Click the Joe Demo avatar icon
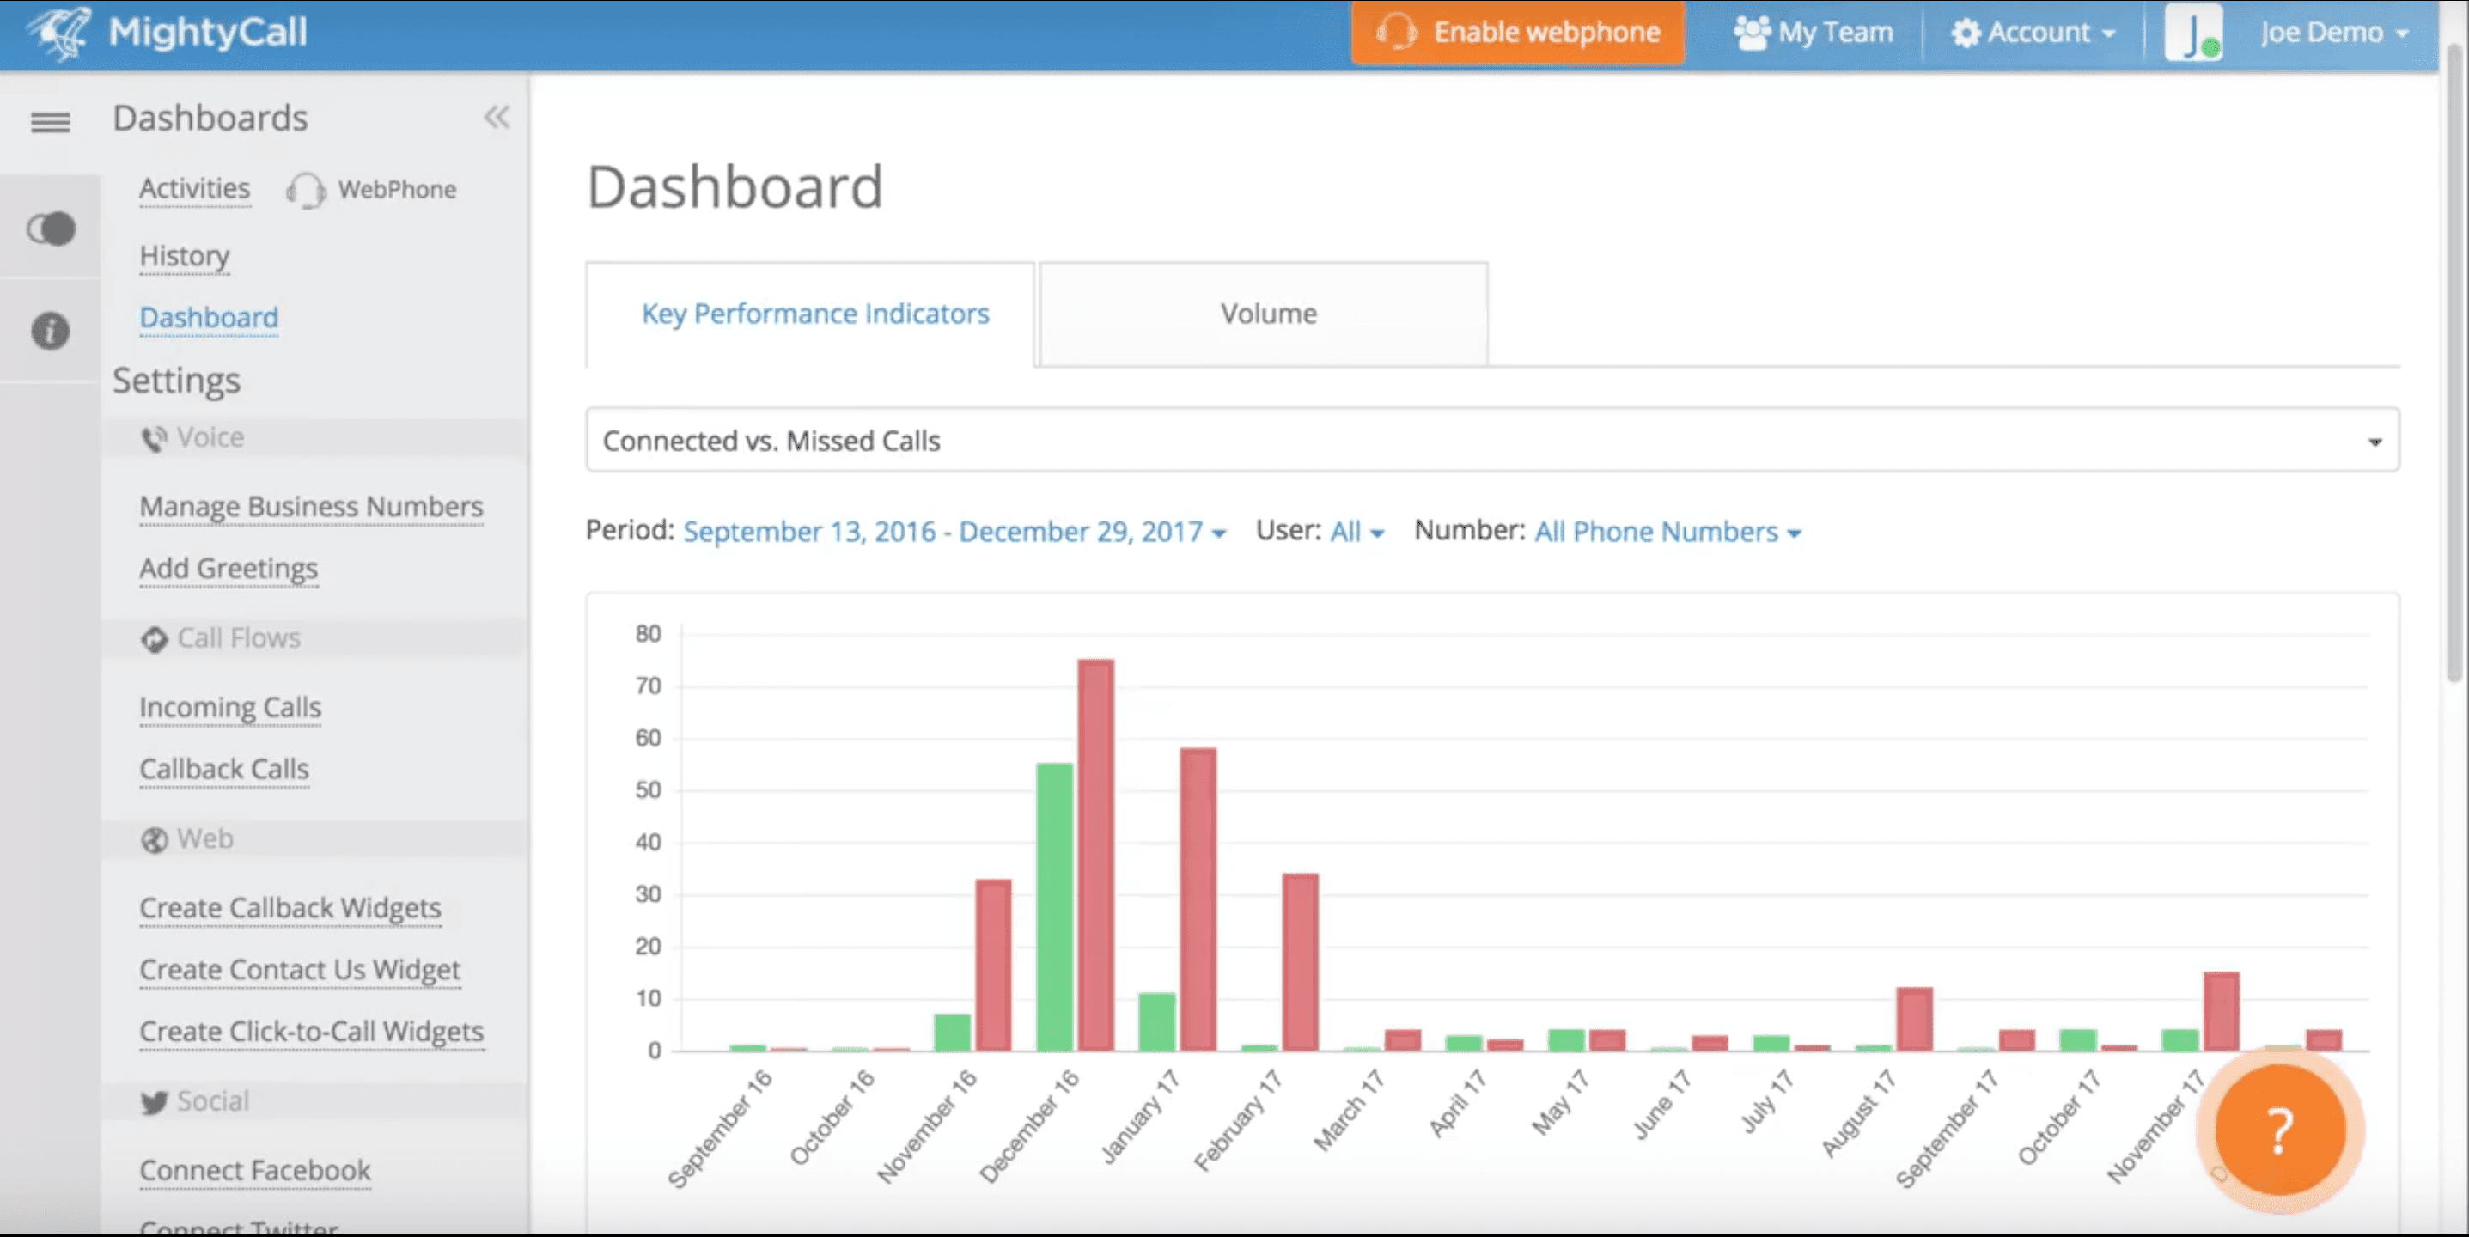This screenshot has height=1237, width=2469. pyautogui.click(x=2192, y=34)
